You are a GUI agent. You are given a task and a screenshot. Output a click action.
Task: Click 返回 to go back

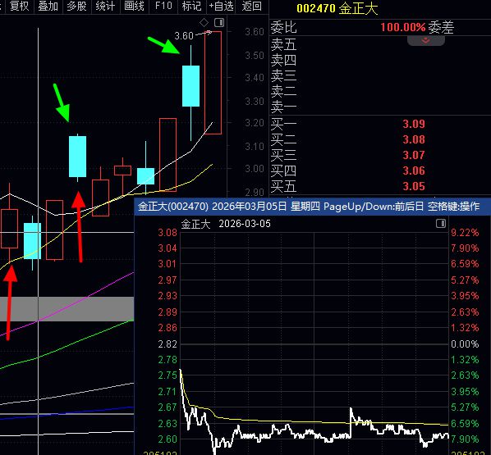(252, 6)
